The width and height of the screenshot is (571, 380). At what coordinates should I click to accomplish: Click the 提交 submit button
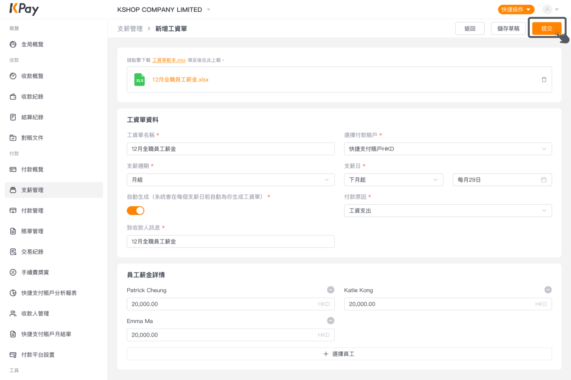coord(546,28)
